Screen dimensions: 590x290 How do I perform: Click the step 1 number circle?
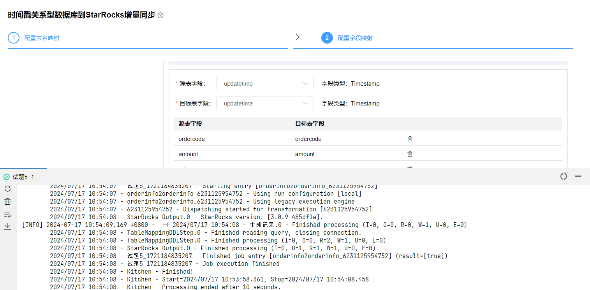coord(14,38)
